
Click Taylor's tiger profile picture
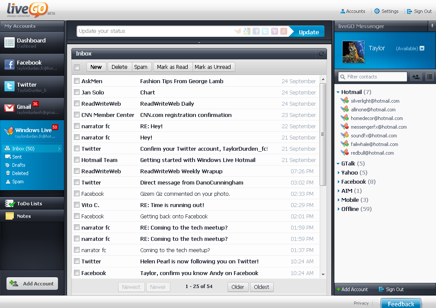[x=353, y=52]
